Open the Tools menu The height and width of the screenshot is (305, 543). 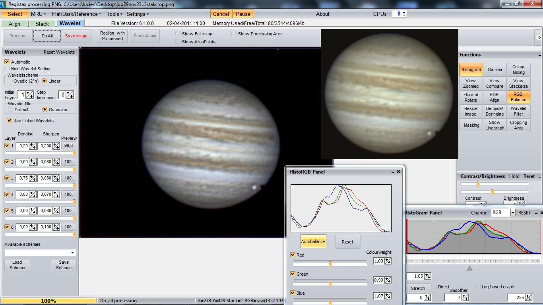pyautogui.click(x=115, y=14)
